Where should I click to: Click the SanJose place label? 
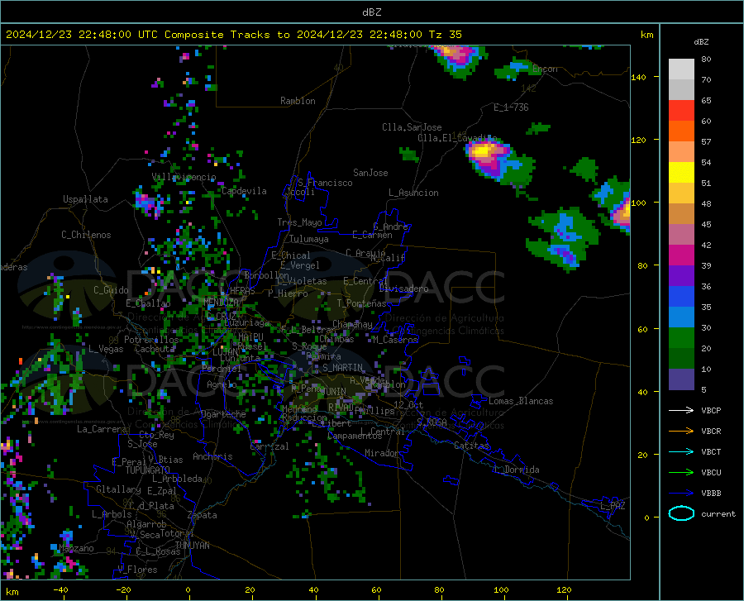(x=370, y=173)
